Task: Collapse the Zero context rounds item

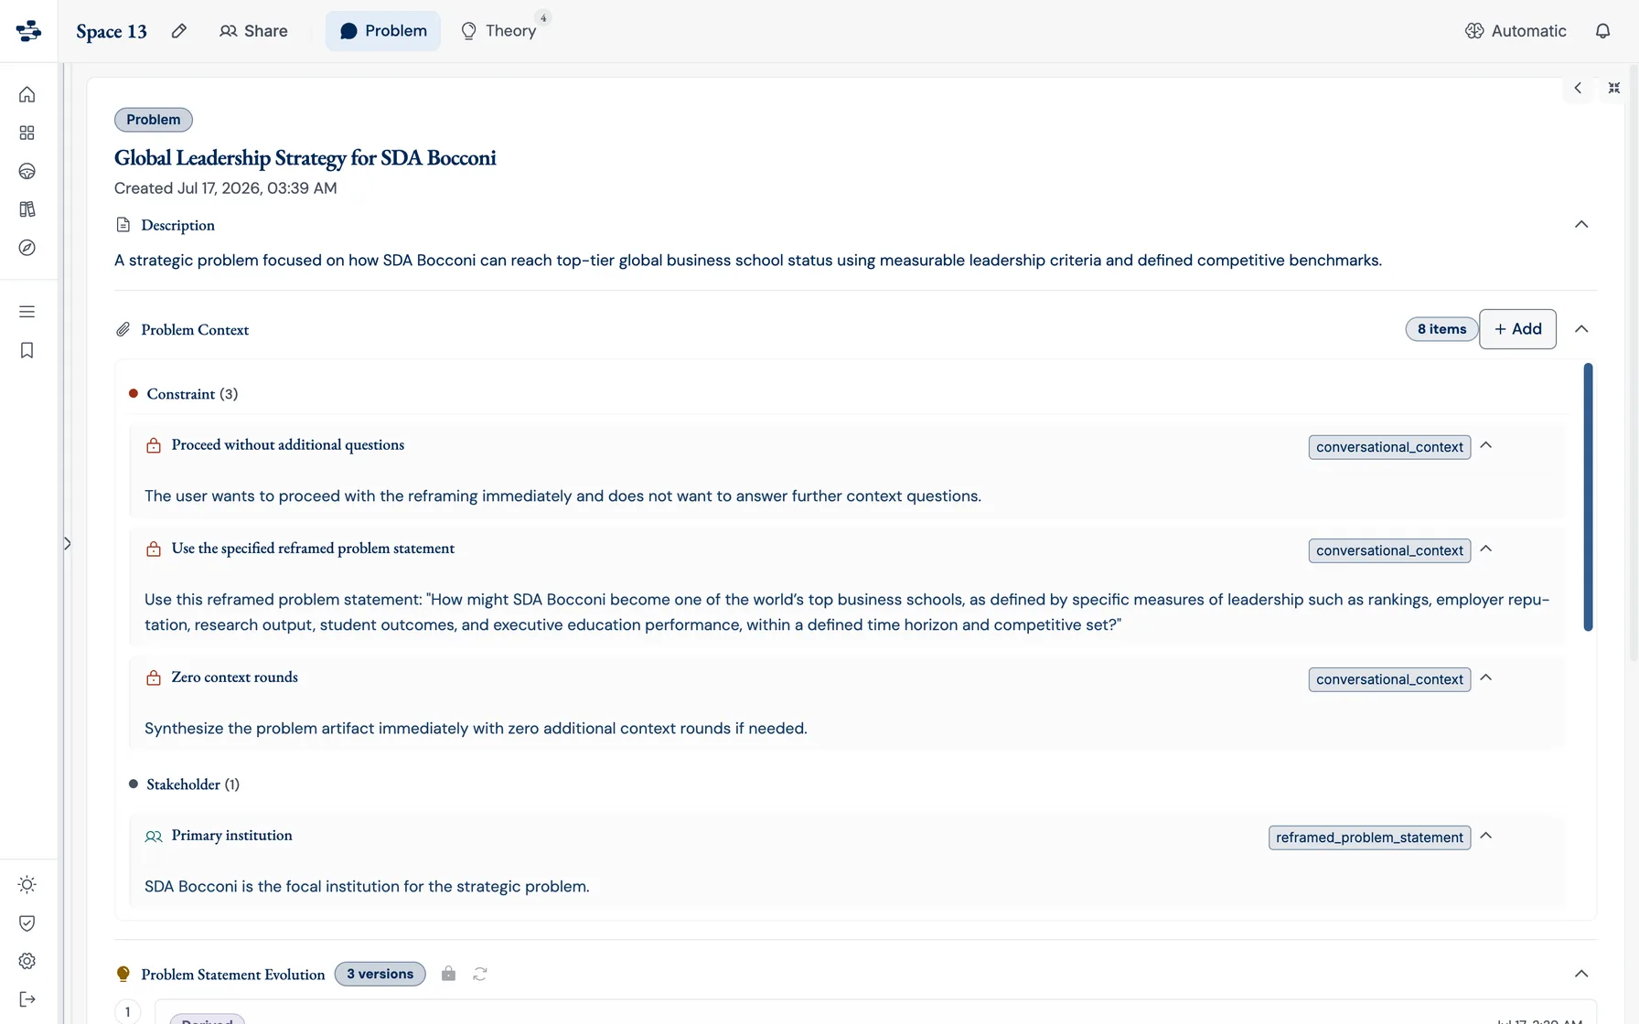Action: [1486, 677]
